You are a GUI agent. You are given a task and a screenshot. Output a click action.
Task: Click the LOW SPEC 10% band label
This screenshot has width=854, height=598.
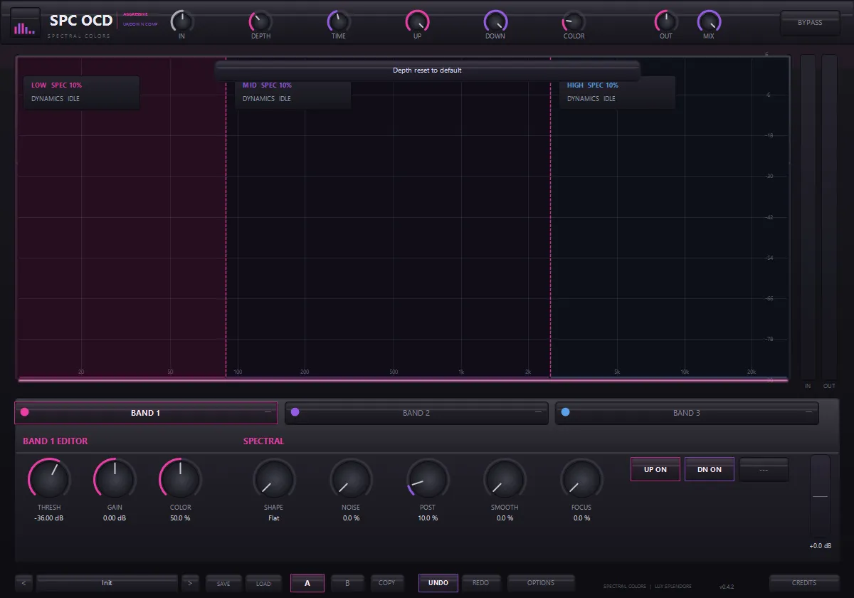click(56, 85)
